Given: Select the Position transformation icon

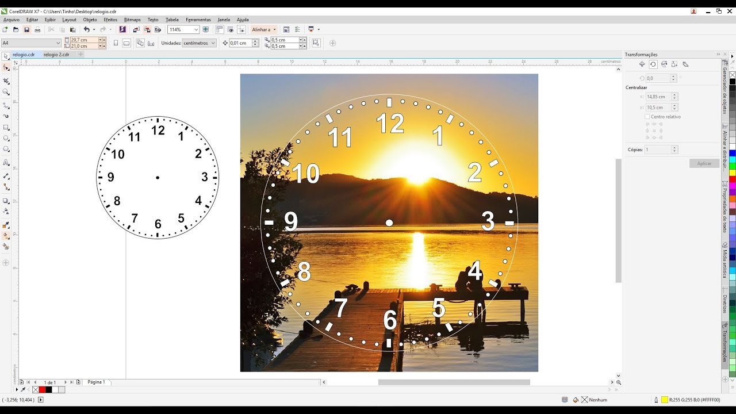Looking at the screenshot, I should coord(642,64).
